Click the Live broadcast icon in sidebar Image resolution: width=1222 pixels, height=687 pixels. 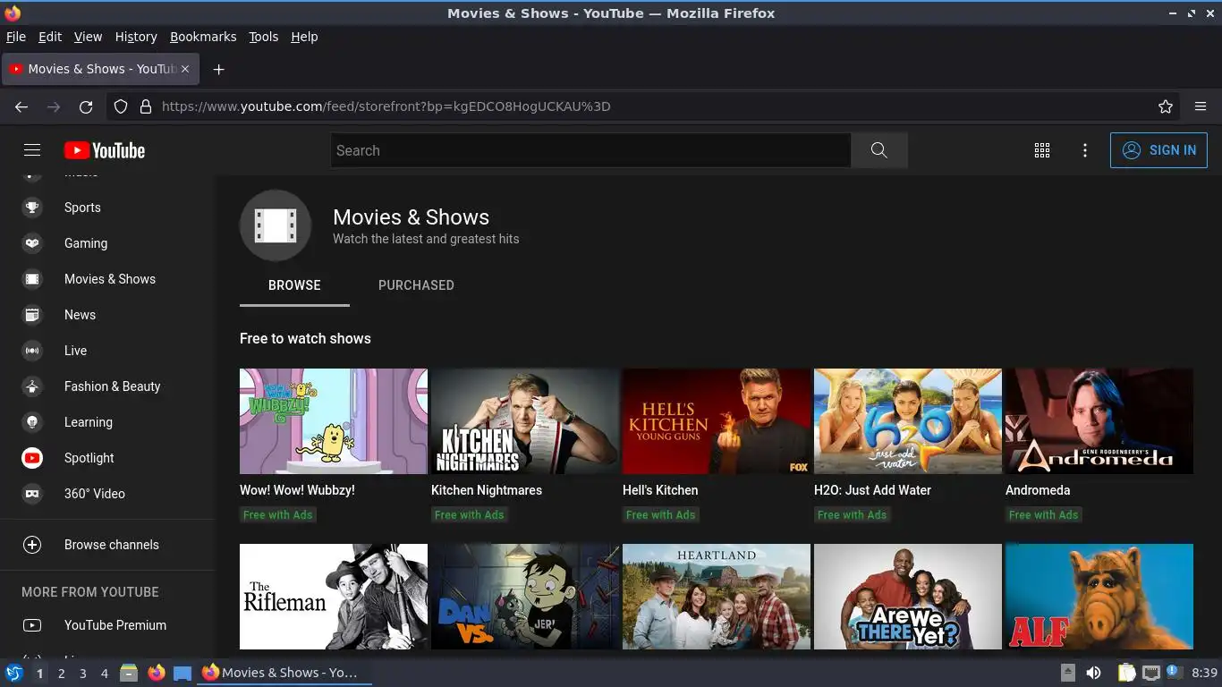(32, 351)
